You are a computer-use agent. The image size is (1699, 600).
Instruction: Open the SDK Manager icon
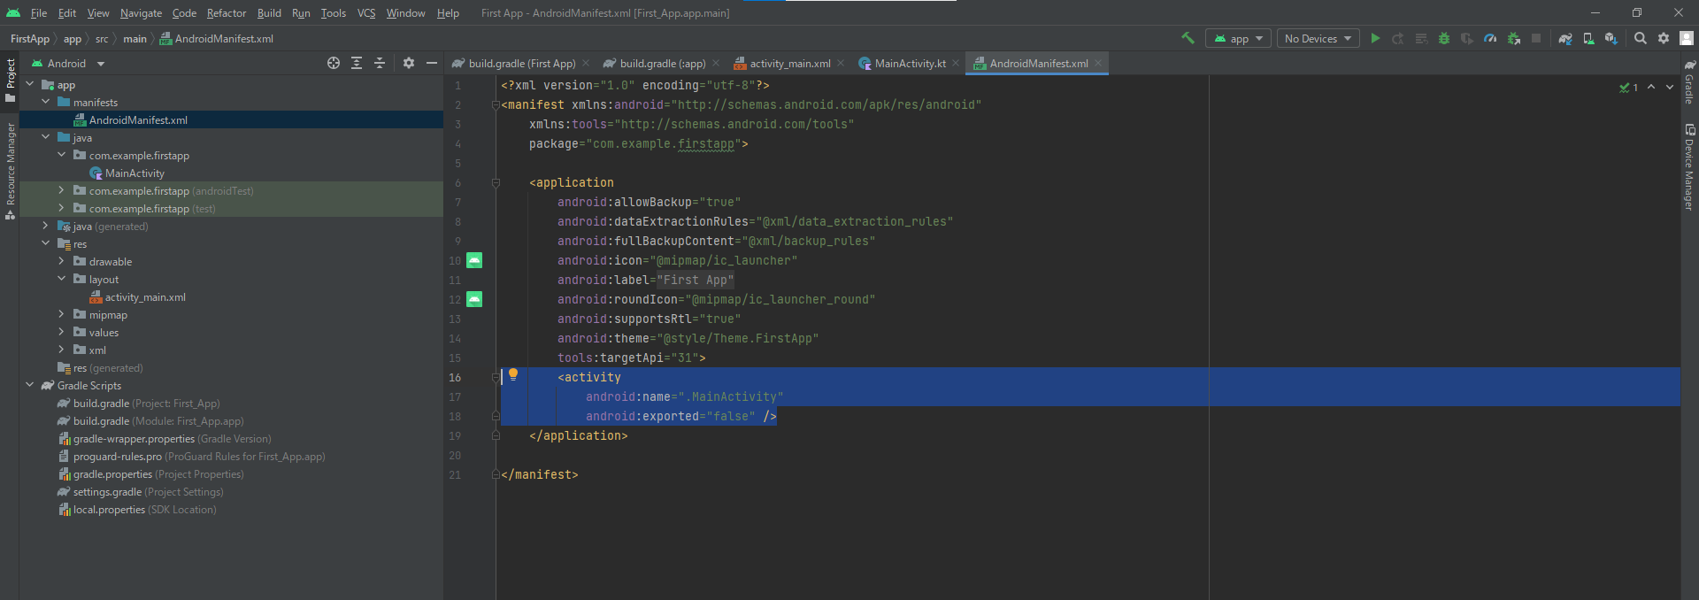click(x=1611, y=38)
